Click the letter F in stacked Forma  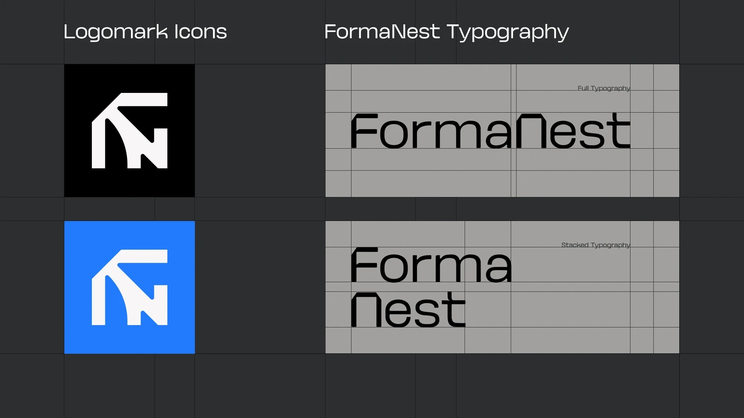click(x=363, y=265)
